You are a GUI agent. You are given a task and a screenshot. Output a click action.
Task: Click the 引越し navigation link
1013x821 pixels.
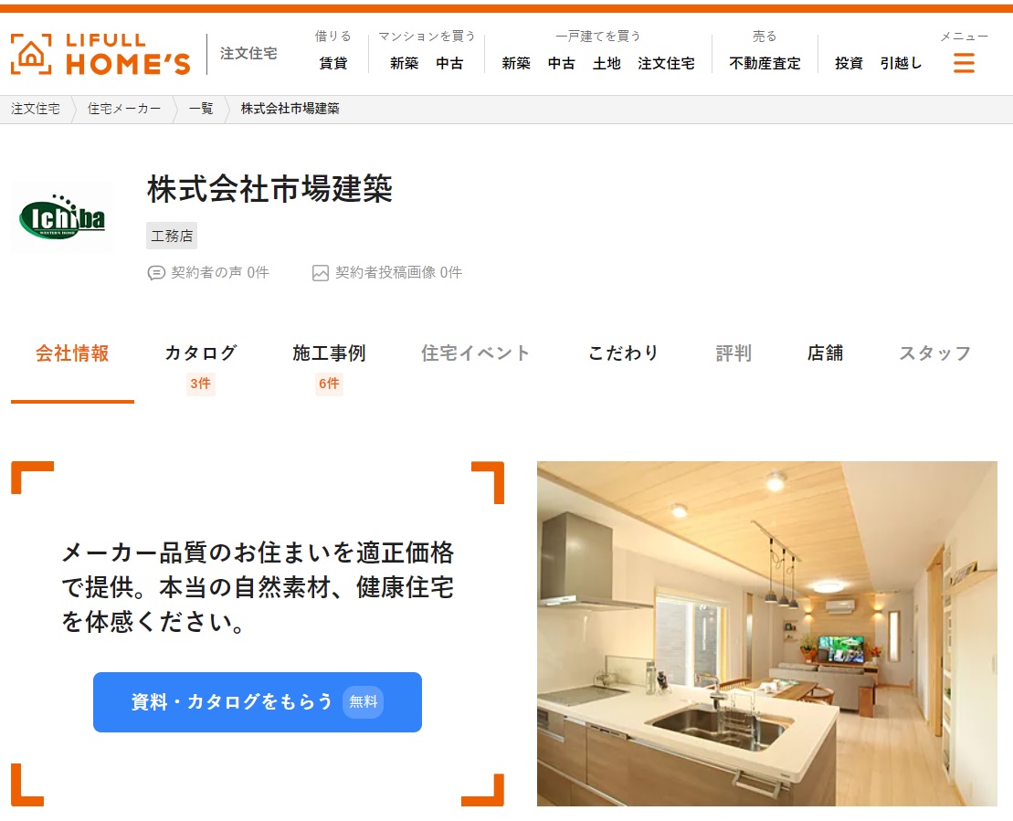[x=901, y=63]
